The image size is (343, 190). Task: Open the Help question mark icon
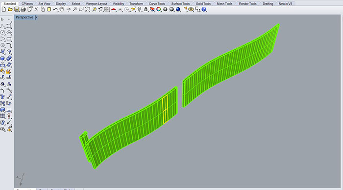tap(204, 9)
